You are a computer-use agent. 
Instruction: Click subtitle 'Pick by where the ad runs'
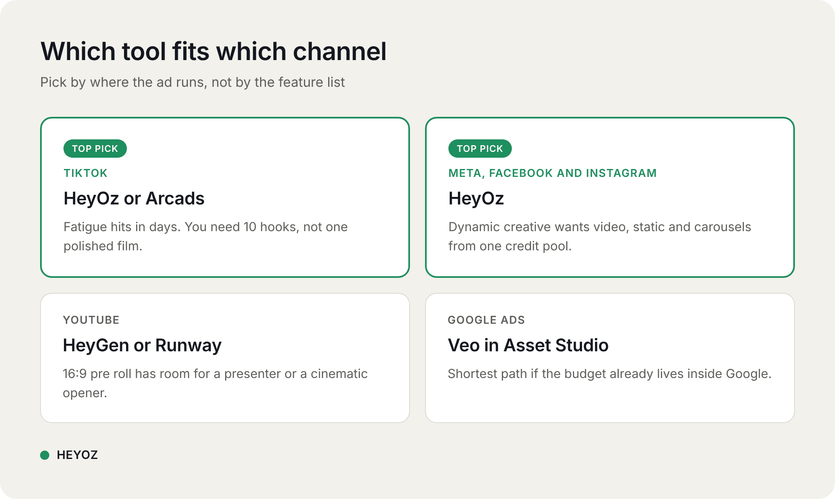click(x=192, y=82)
